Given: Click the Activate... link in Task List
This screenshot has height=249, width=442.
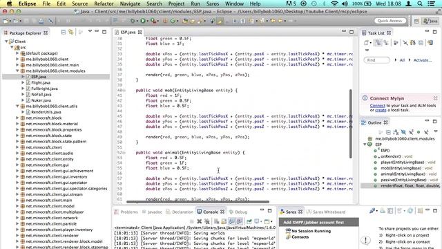Looking at the screenshot, I should pos(422,60).
